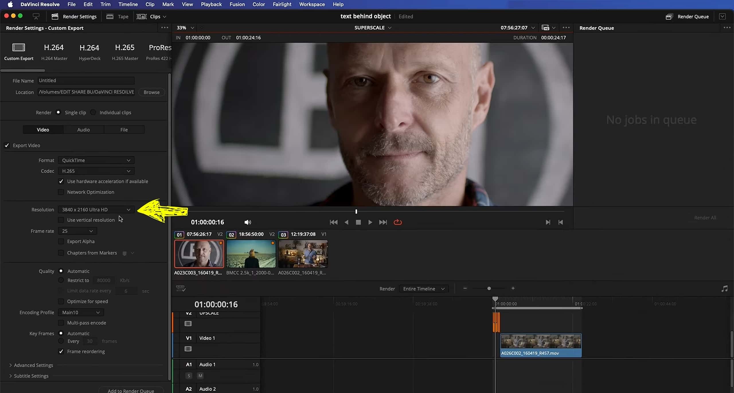Viewport: 734px width, 393px height.
Task: Open the SUPERSCALE timeline dropdown
Action: coord(373,28)
